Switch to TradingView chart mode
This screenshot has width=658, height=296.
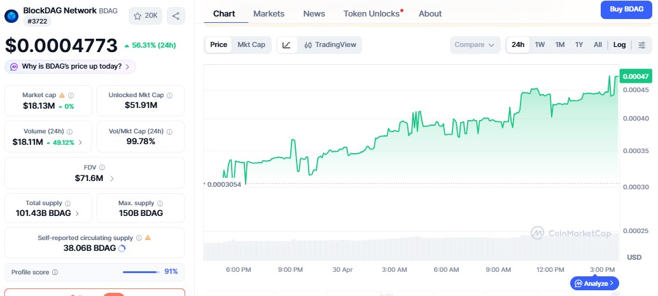coord(330,45)
